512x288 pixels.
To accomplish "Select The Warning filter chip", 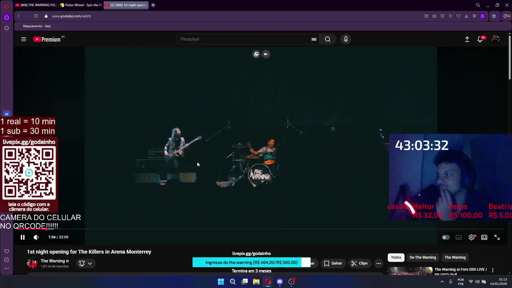I will point(455,258).
